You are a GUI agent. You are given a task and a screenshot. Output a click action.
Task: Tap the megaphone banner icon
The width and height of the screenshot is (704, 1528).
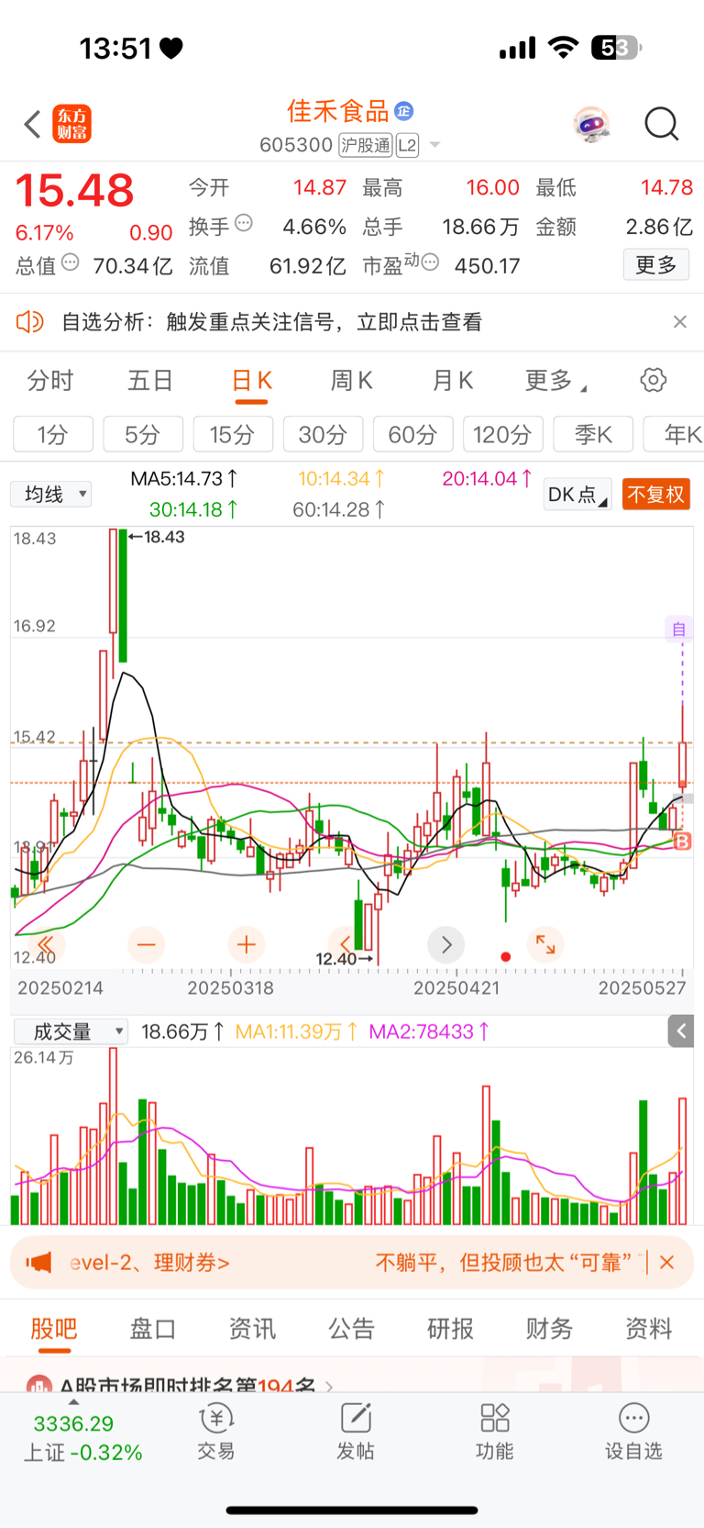tap(38, 1263)
